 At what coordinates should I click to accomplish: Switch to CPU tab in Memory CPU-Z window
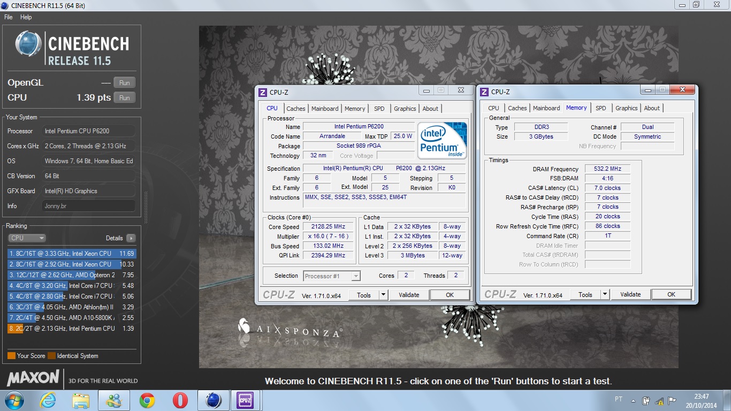pyautogui.click(x=494, y=108)
